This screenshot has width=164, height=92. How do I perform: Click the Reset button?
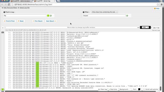[21, 21]
